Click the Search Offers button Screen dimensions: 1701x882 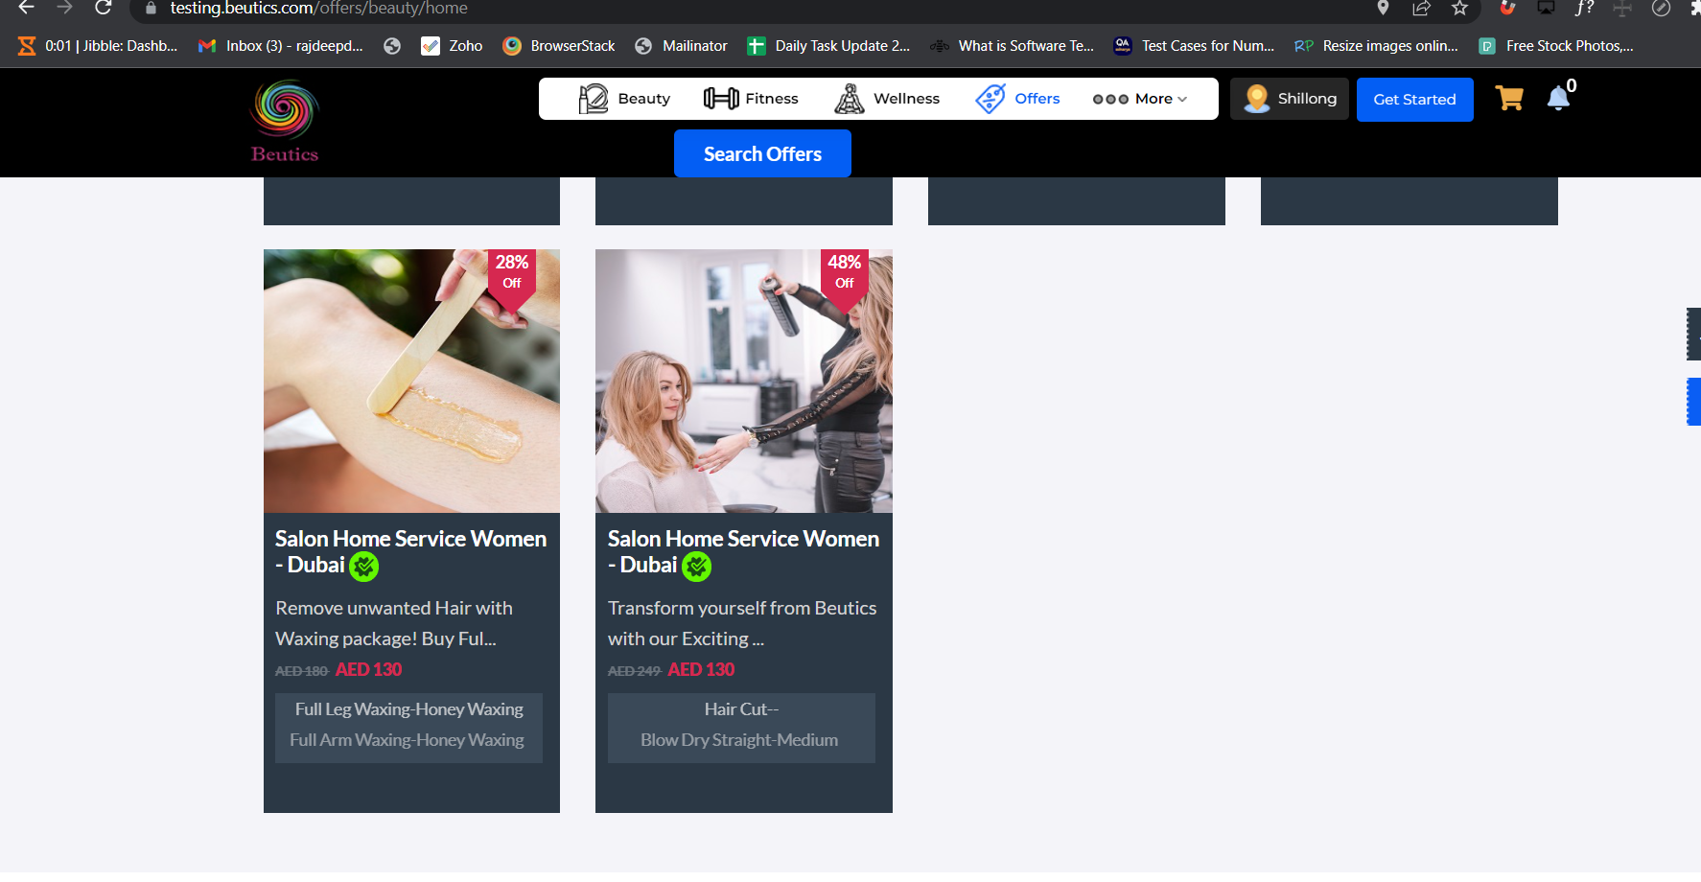pos(762,154)
